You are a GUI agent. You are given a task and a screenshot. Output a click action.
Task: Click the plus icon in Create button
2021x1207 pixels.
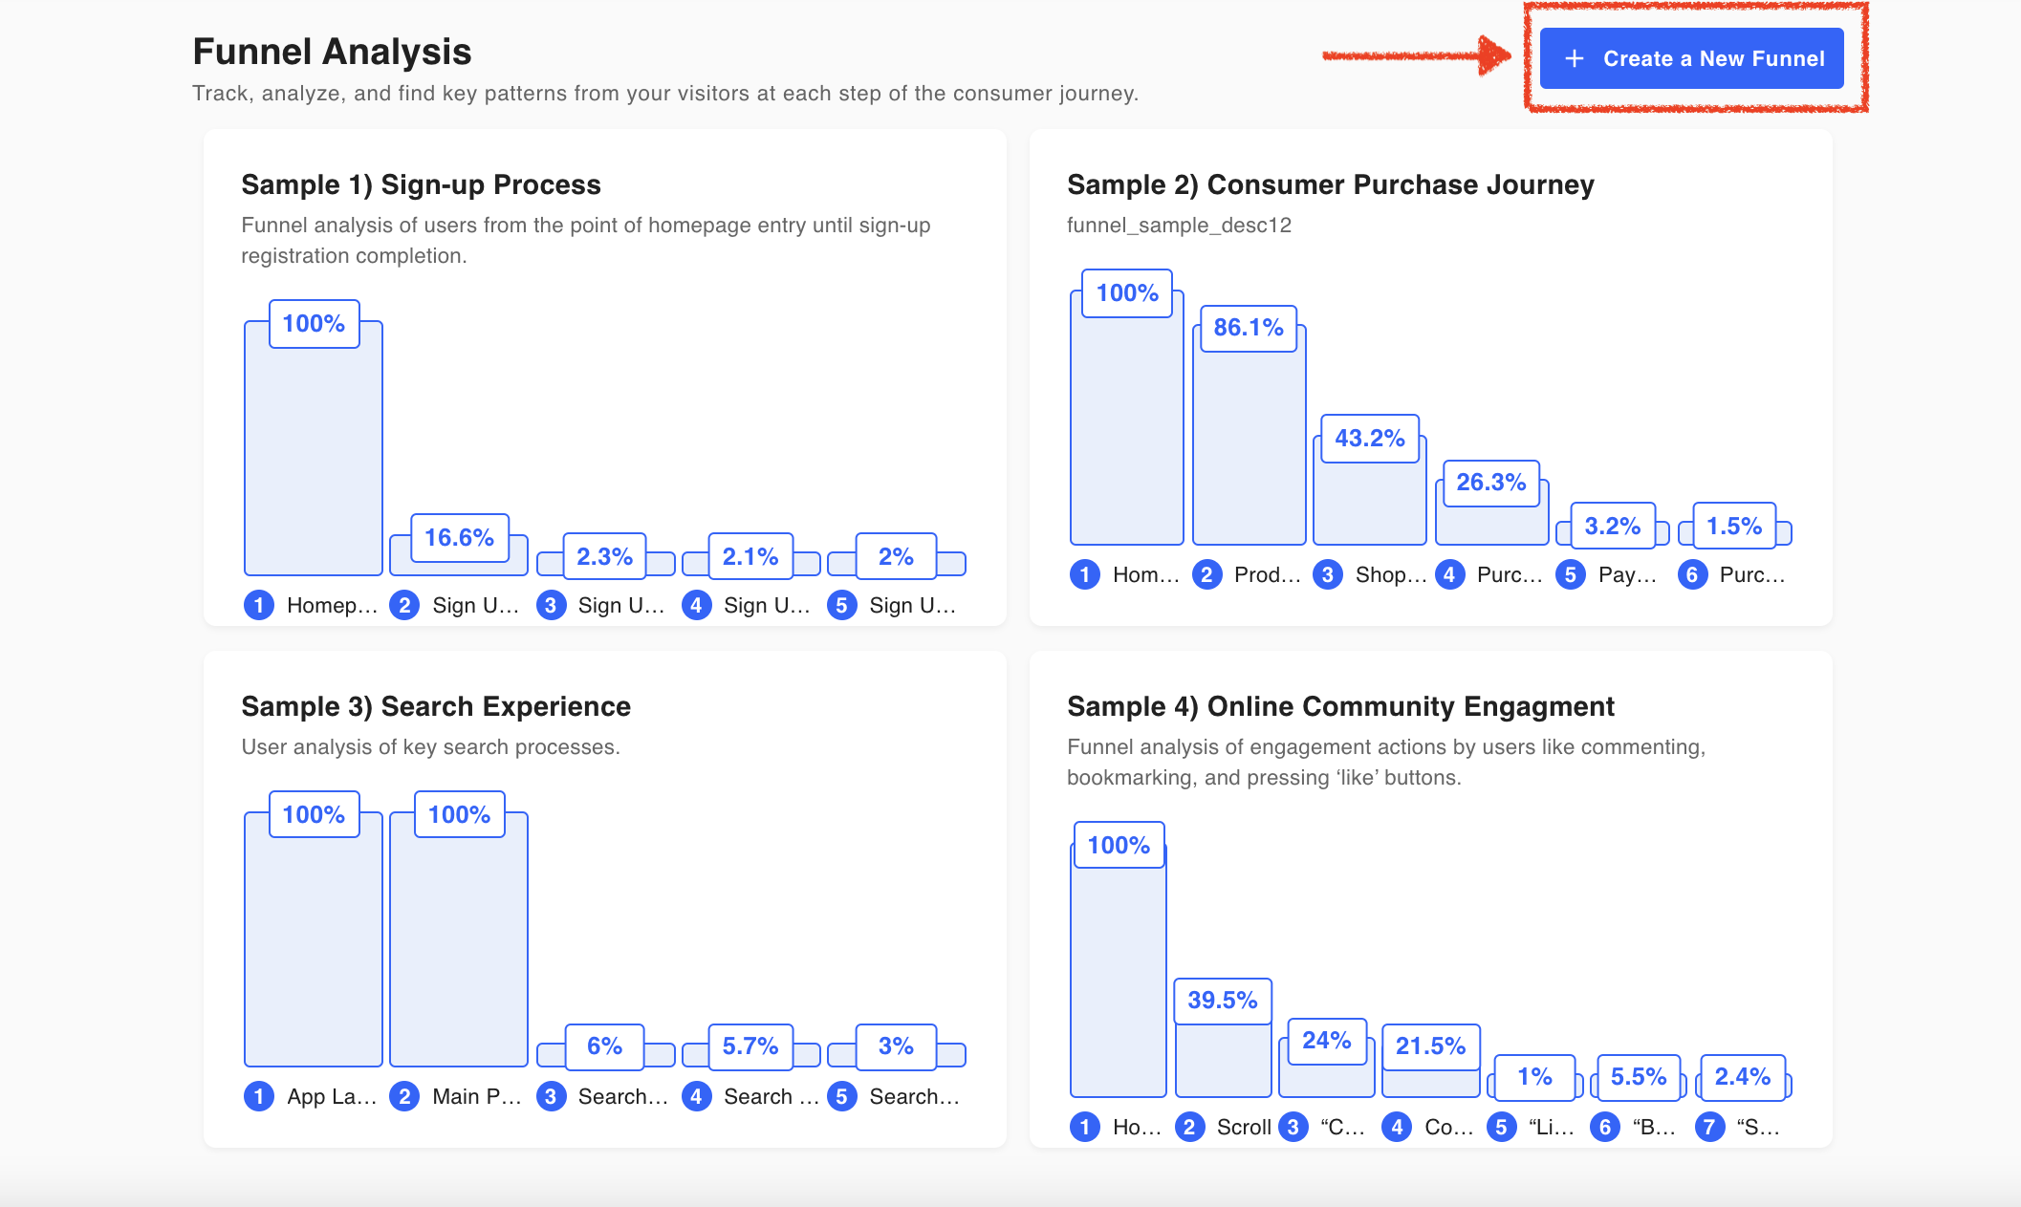pos(1574,58)
